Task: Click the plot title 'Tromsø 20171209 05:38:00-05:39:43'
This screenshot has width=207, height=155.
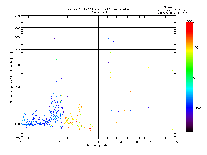Action: (98, 9)
